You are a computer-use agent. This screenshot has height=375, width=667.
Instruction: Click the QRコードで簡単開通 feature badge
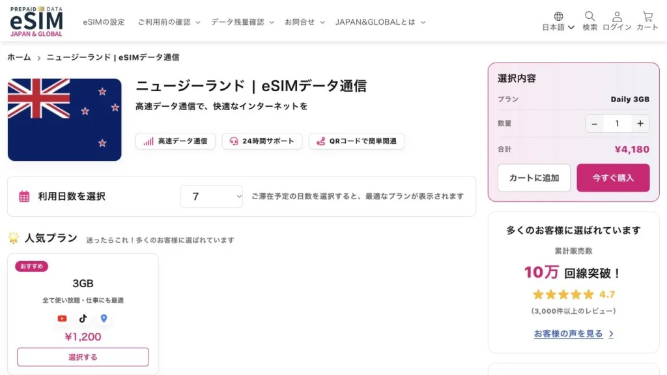[x=356, y=141]
